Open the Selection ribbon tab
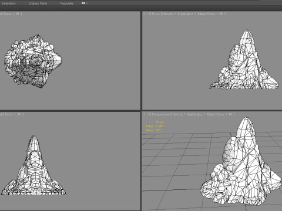This screenshot has height=211, width=282. pyautogui.click(x=9, y=3)
